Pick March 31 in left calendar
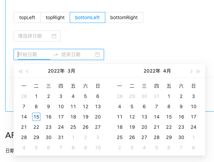 (x=61, y=137)
